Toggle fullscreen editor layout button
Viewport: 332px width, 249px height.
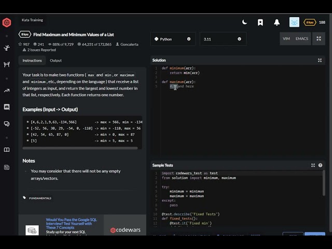pyautogui.click(x=319, y=38)
